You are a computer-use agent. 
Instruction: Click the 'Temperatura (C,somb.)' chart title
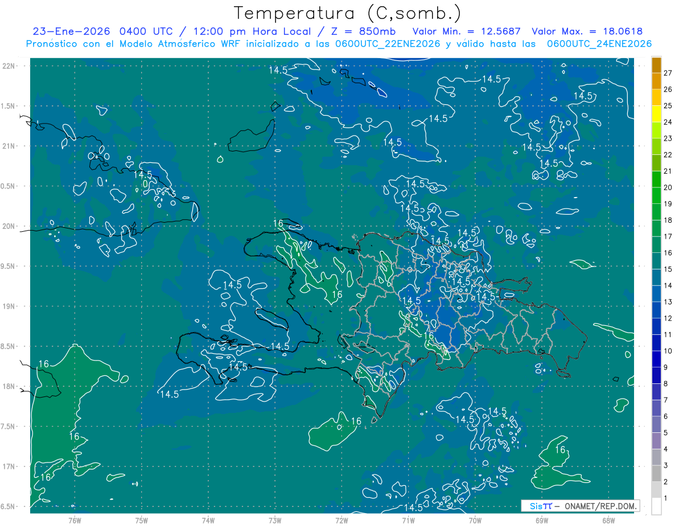(348, 13)
